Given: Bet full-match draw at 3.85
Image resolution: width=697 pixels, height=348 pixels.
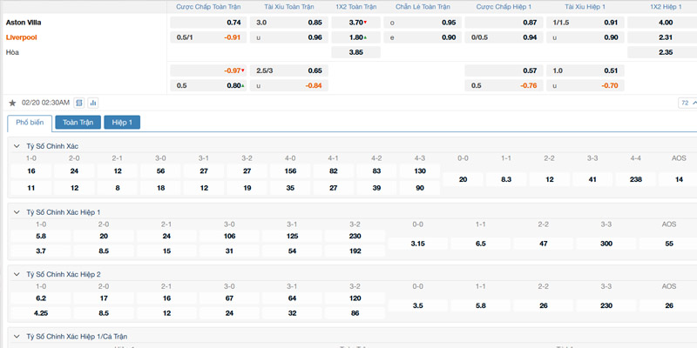Looking at the screenshot, I should [356, 52].
